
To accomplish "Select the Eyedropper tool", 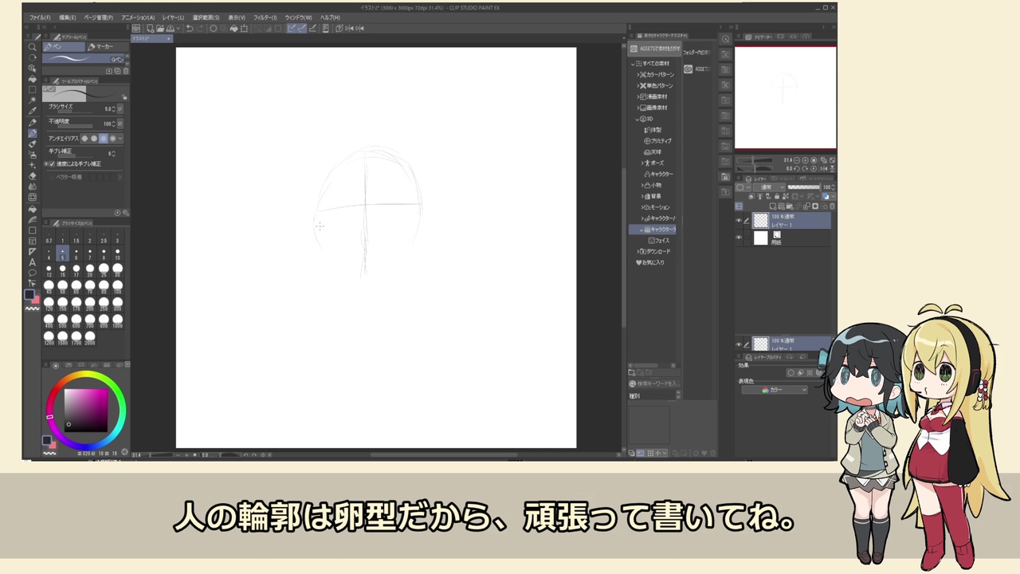I will pos(33,112).
